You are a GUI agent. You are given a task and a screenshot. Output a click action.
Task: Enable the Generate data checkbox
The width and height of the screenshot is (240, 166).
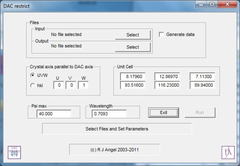pos(161,34)
